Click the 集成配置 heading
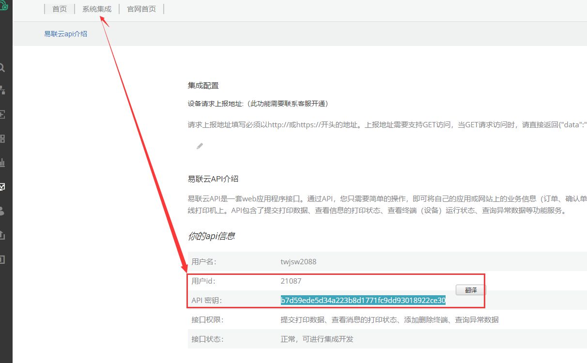Screen dimensions: 587x363 point(203,85)
